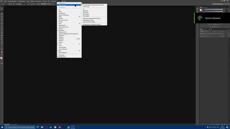This screenshot has width=230, height=129.
Task: Select the Pen tool
Action: pos(2,42)
